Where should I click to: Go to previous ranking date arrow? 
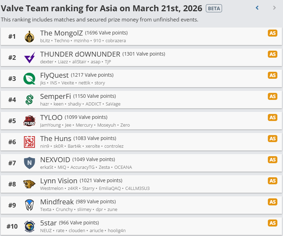257,8
